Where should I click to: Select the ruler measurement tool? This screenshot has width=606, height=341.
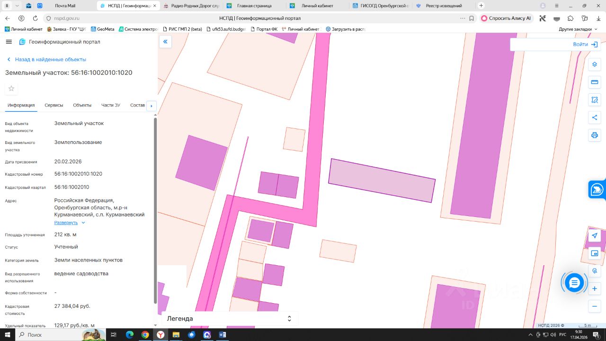(595, 82)
